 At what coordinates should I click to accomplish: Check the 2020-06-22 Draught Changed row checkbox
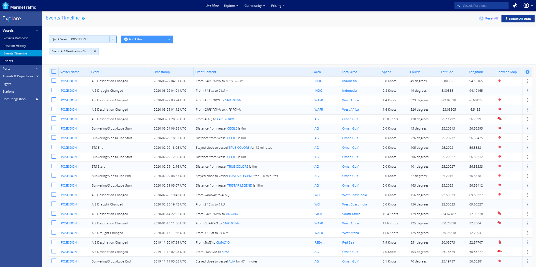pyautogui.click(x=54, y=90)
